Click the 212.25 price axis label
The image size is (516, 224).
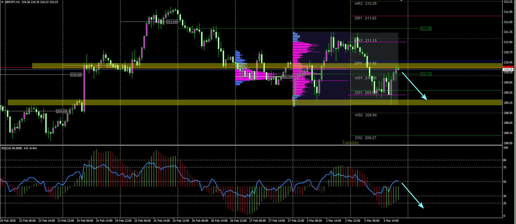pyautogui.click(x=508, y=2)
